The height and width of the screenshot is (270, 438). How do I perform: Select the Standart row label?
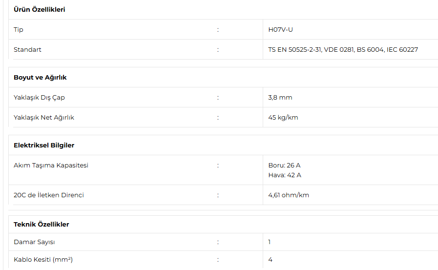pyautogui.click(x=27, y=50)
